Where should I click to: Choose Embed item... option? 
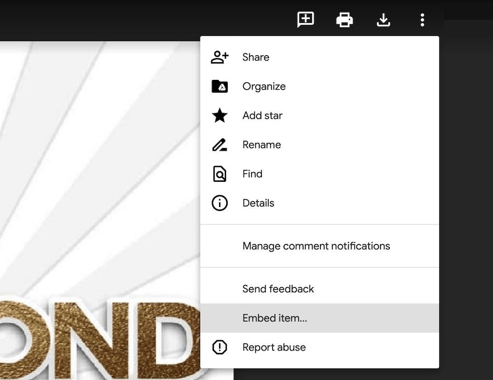319,318
